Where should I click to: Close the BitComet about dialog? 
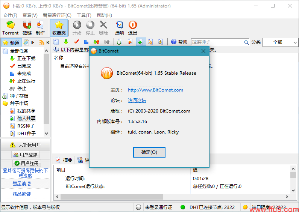coord(203,51)
